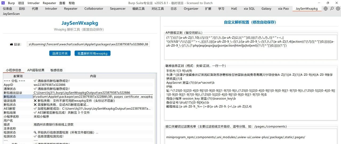Click the 配置项 column header
The height and width of the screenshot is (144, 341).
(x=18, y=76)
